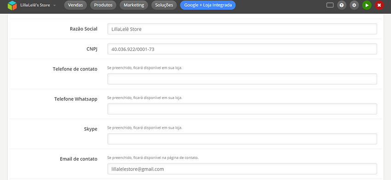The image size is (391, 180).
Task: Open settings via the gear icon
Action: [354, 5]
